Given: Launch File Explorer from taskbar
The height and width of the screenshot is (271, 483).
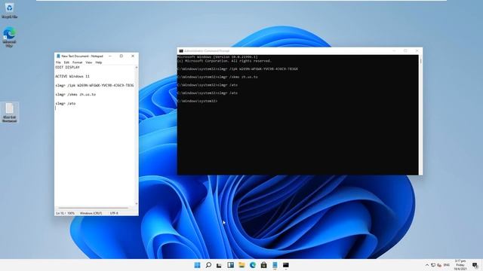Looking at the screenshot, I should tap(241, 265).
